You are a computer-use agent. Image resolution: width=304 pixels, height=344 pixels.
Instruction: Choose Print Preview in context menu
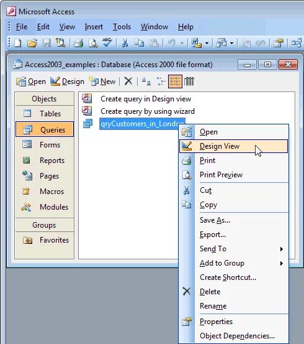pyautogui.click(x=233, y=175)
